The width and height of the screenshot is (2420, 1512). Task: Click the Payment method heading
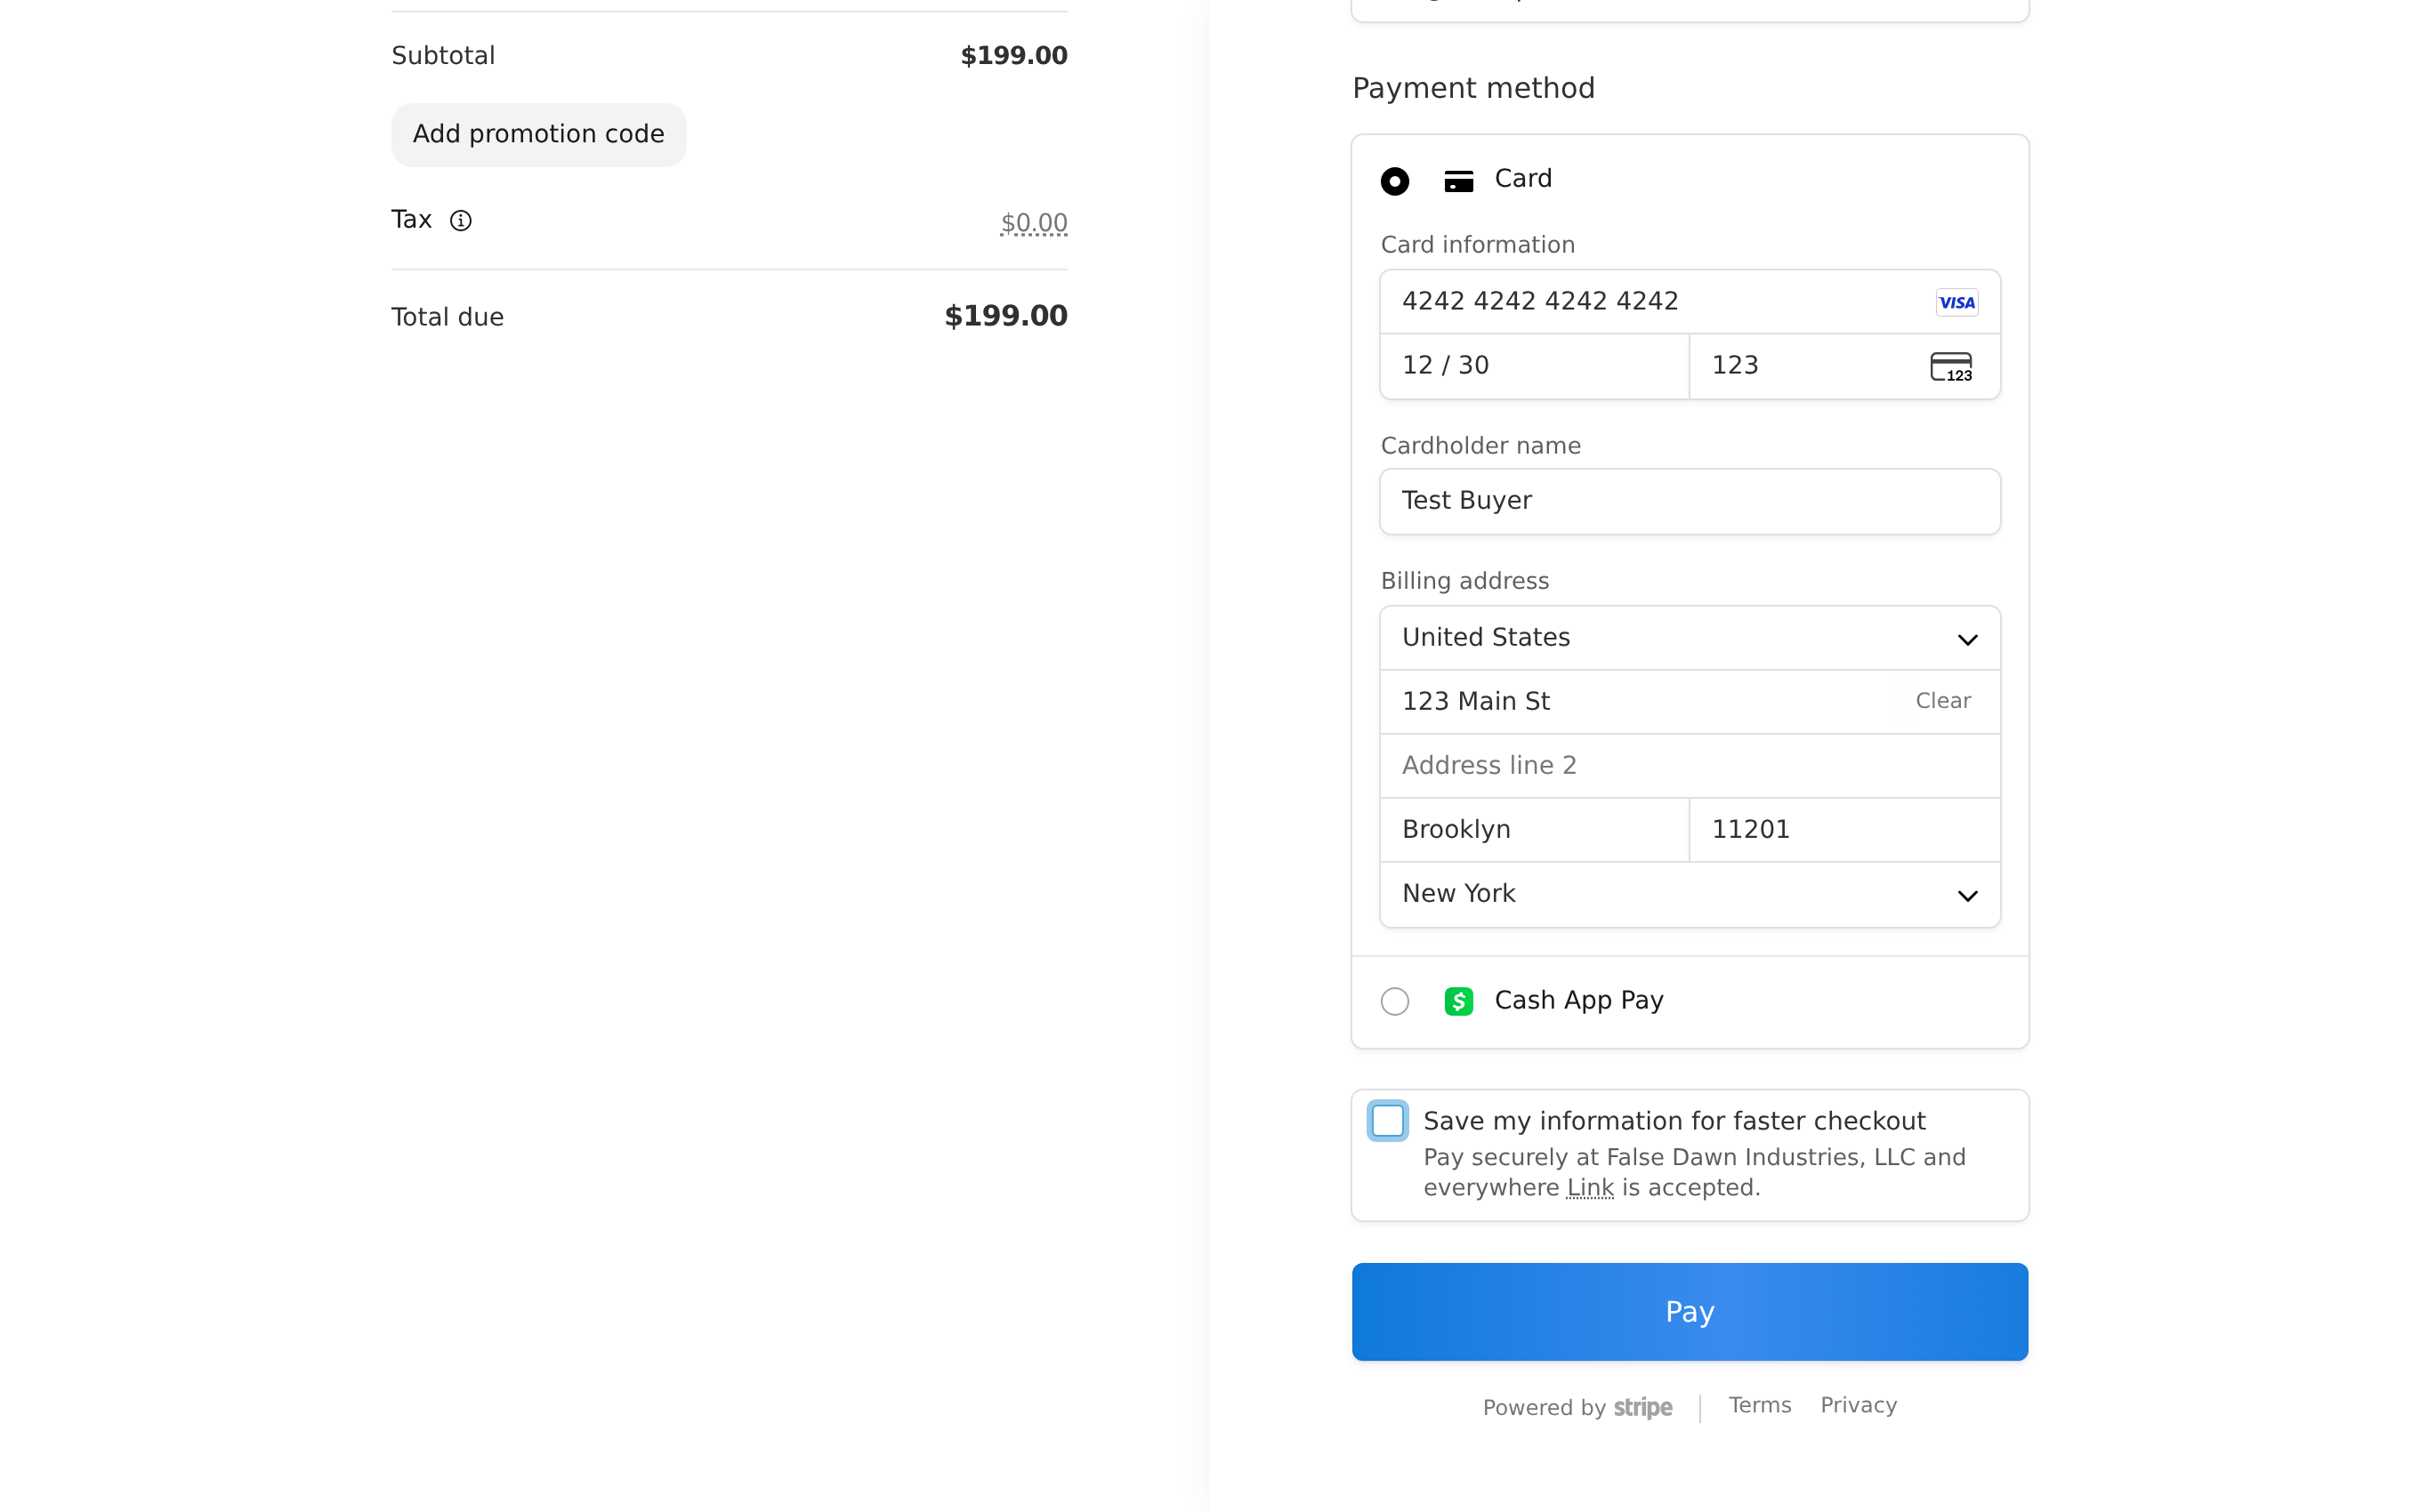pos(1473,89)
